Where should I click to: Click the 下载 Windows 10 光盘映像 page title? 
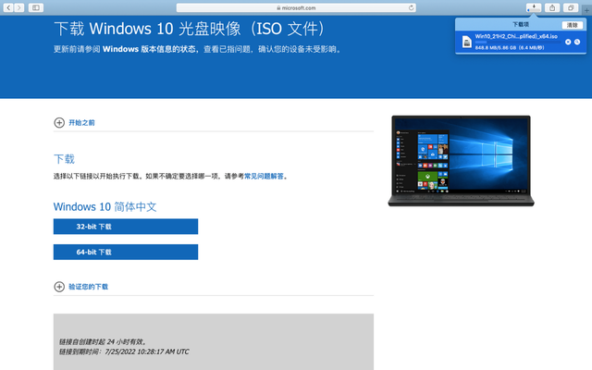click(189, 29)
